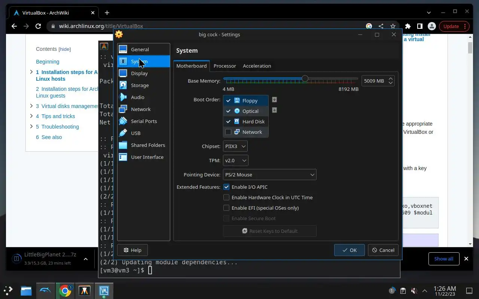Select the User Interface category
Screen dimensions: 479x299
[144, 157]
